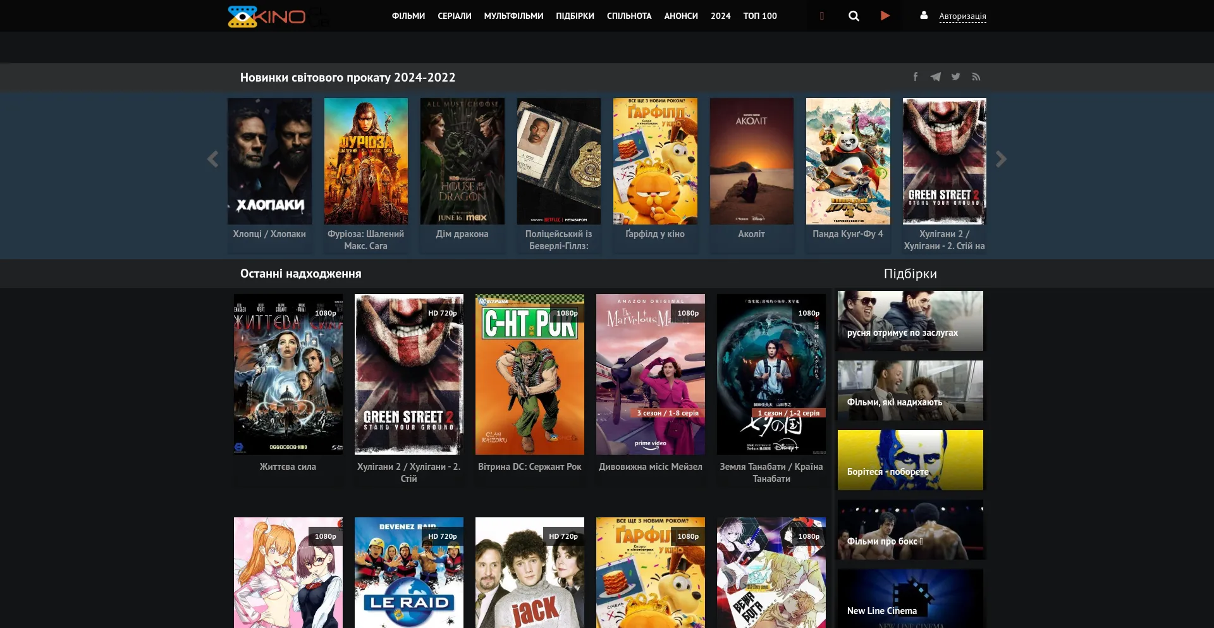
Task: Click the 3 сезон / 1-8 серія badge
Action: [x=668, y=413]
